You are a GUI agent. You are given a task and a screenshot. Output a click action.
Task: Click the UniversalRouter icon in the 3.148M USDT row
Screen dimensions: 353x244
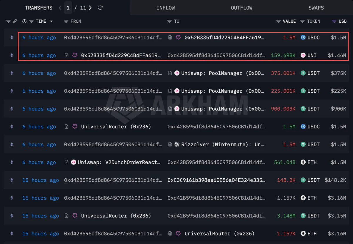75,216
